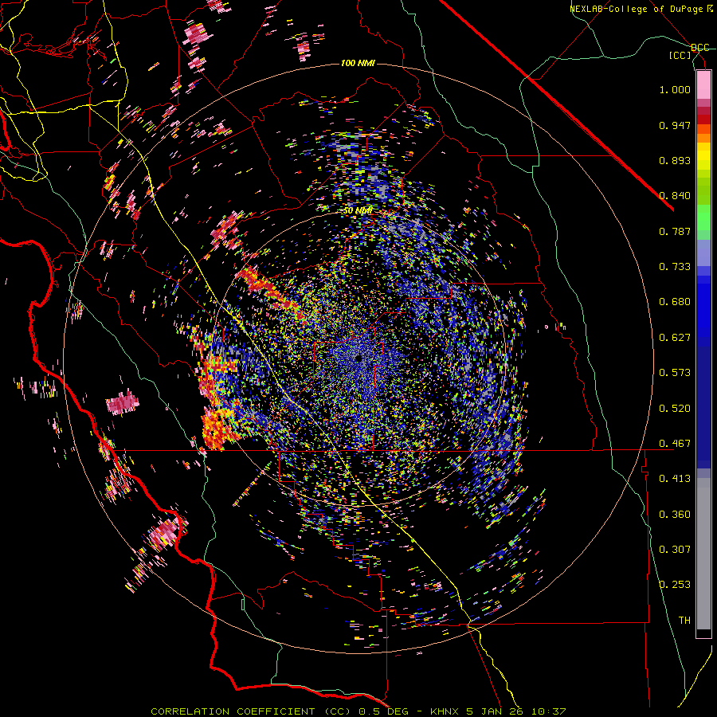
Task: Click the [CC] legend heading
Action: click(680, 55)
